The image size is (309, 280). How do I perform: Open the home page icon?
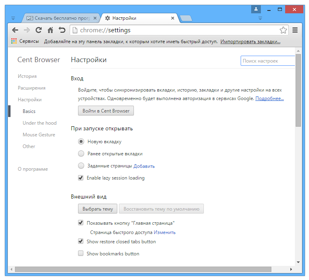click(x=51, y=30)
